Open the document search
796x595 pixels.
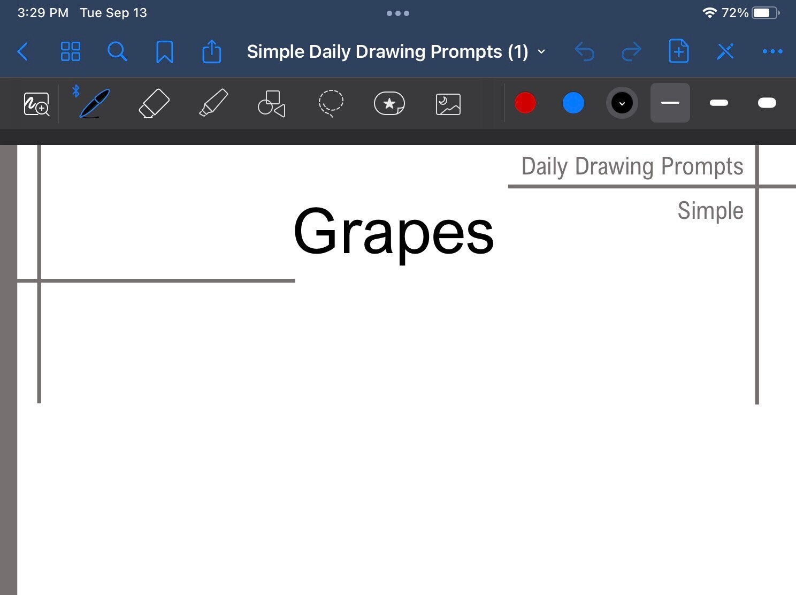[x=117, y=51]
